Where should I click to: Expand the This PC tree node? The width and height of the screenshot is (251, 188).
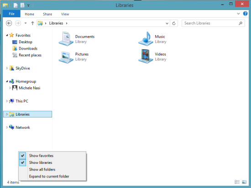7,101
